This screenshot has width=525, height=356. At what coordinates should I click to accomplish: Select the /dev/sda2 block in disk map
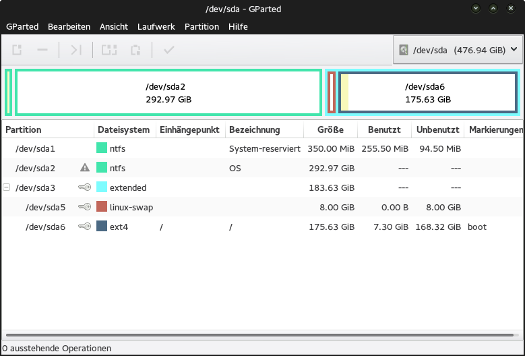click(168, 93)
